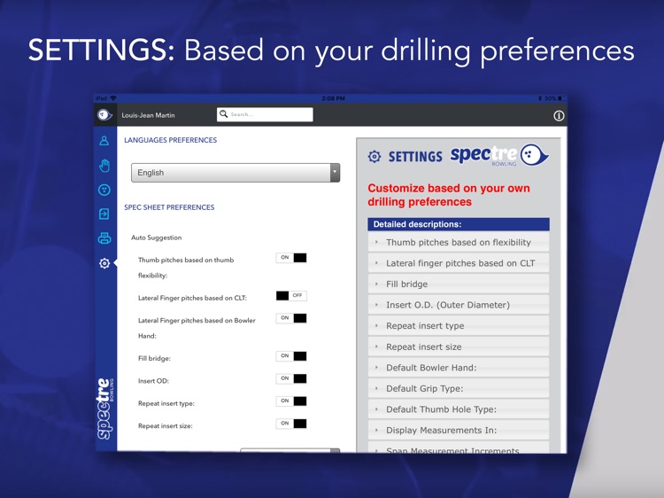Expand Lateral finger pitches based on CLT description
The width and height of the screenshot is (664, 498).
(459, 263)
